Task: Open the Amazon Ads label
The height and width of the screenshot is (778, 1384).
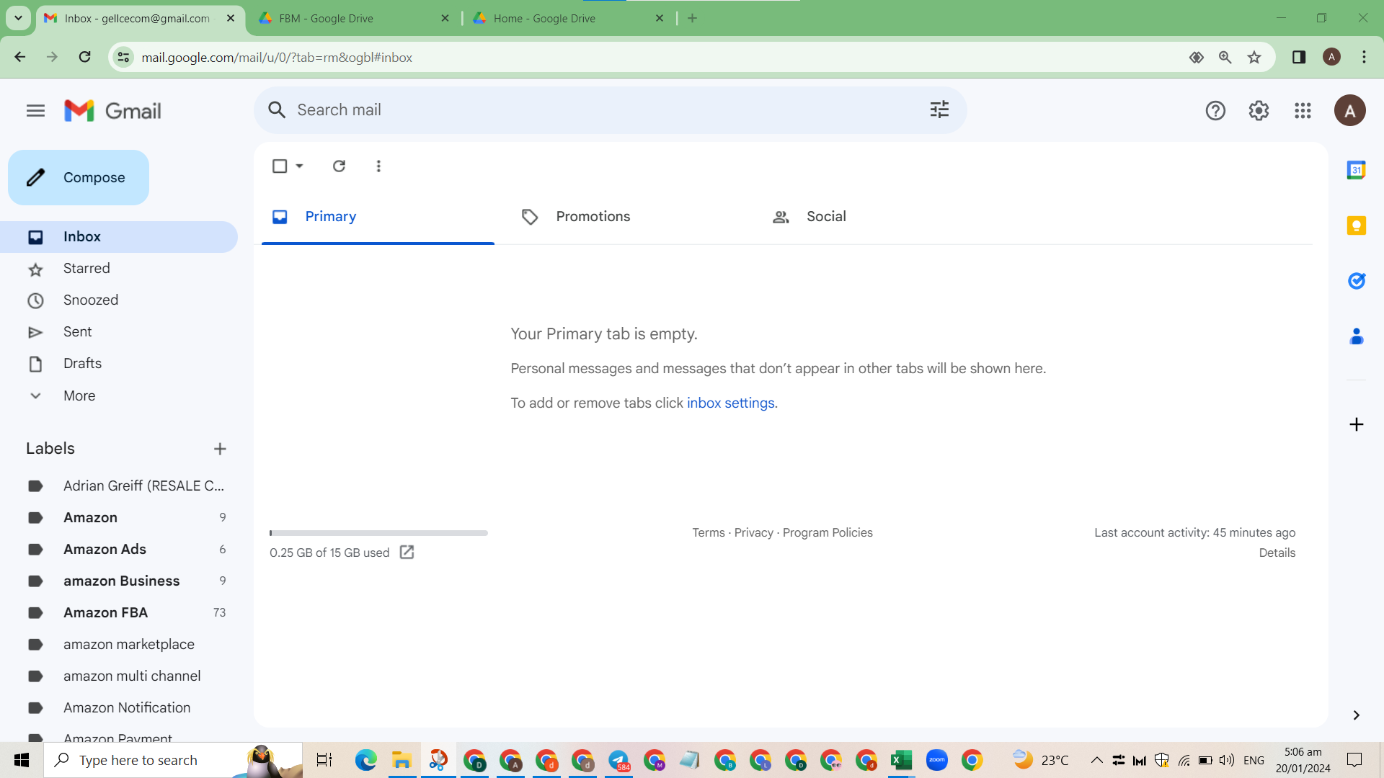Action: (x=119, y=550)
